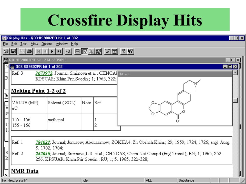Click the Q03:BS9802PR window system menu icon
246x184 pixels.
point(13,67)
